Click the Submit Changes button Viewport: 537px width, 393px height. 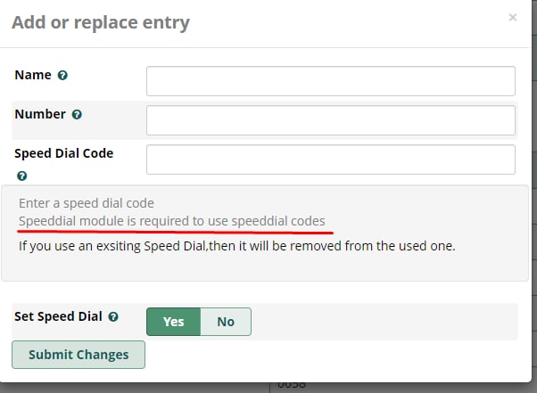[78, 355]
